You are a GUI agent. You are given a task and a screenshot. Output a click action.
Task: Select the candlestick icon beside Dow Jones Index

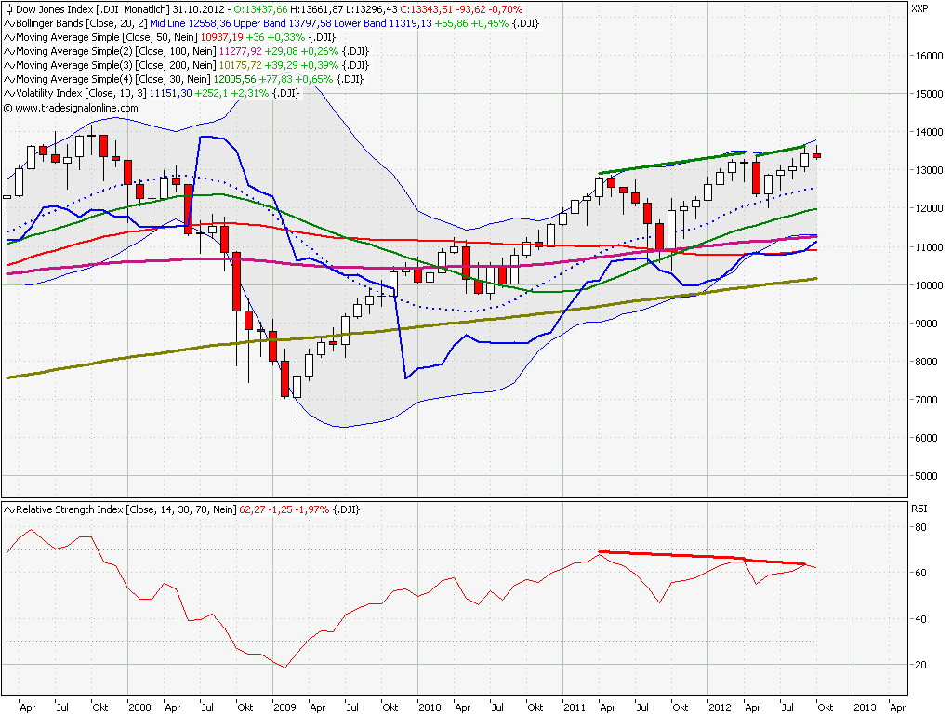point(8,9)
